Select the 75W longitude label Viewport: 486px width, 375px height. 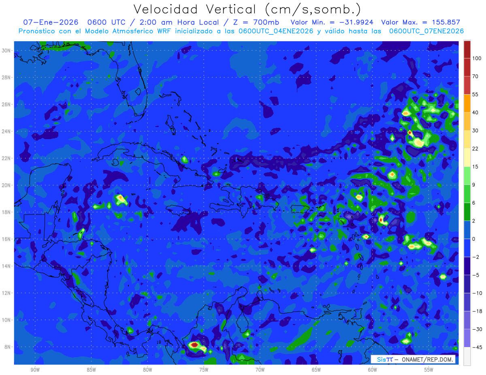(204, 370)
